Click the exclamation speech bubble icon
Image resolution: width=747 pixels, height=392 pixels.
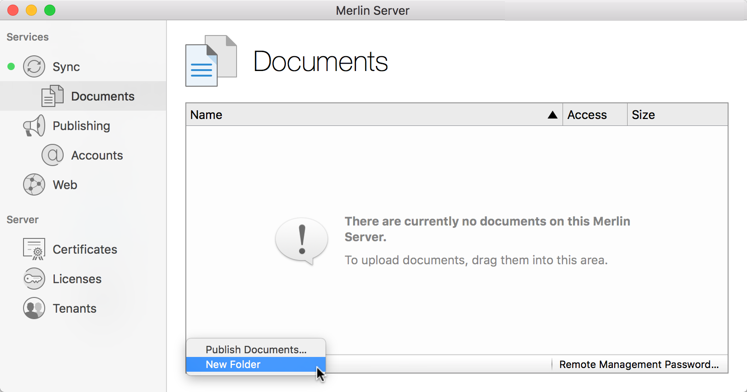(x=302, y=241)
